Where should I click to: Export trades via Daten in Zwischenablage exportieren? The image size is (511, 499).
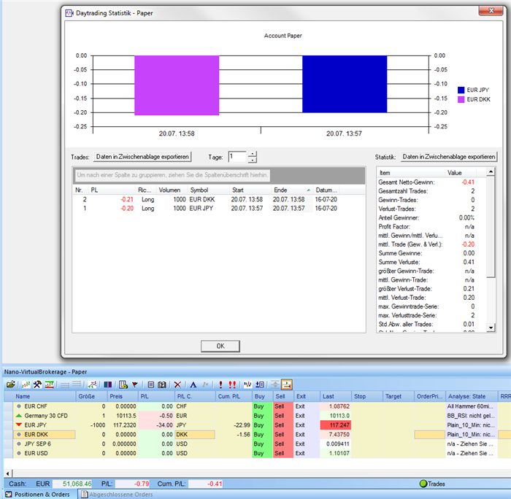click(x=142, y=157)
